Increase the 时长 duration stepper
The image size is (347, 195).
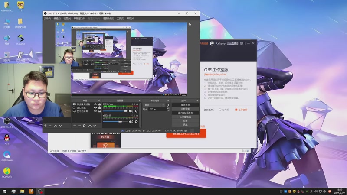(168, 108)
